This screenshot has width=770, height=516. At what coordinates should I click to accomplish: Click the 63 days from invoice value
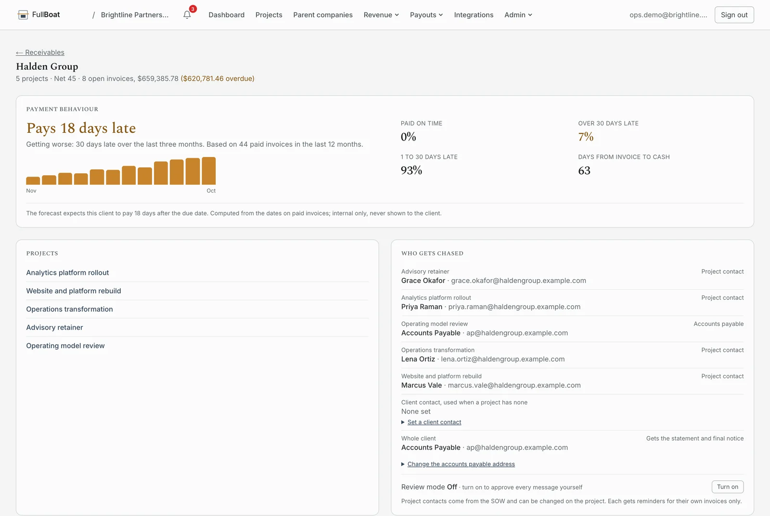click(584, 170)
